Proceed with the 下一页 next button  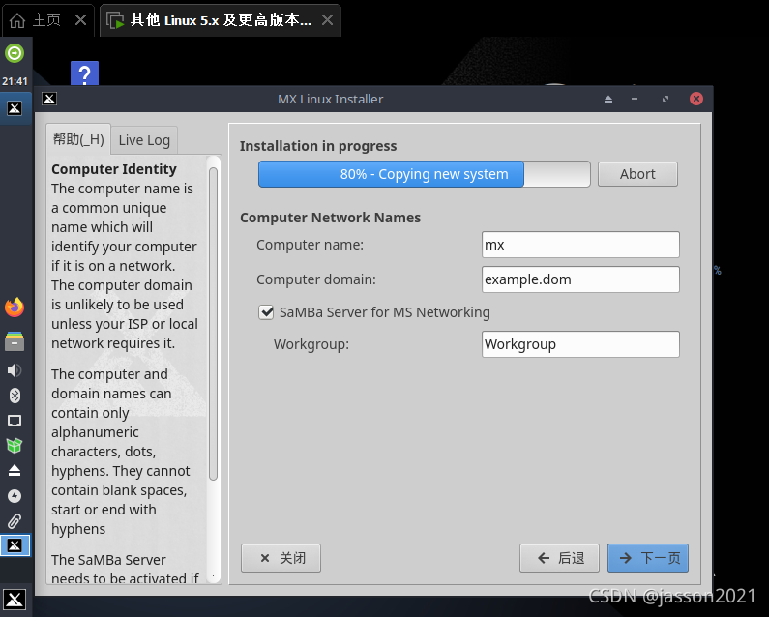(648, 558)
